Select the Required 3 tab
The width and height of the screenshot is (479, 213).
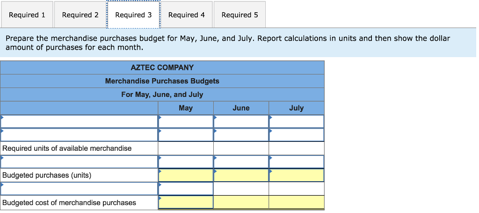tap(133, 15)
